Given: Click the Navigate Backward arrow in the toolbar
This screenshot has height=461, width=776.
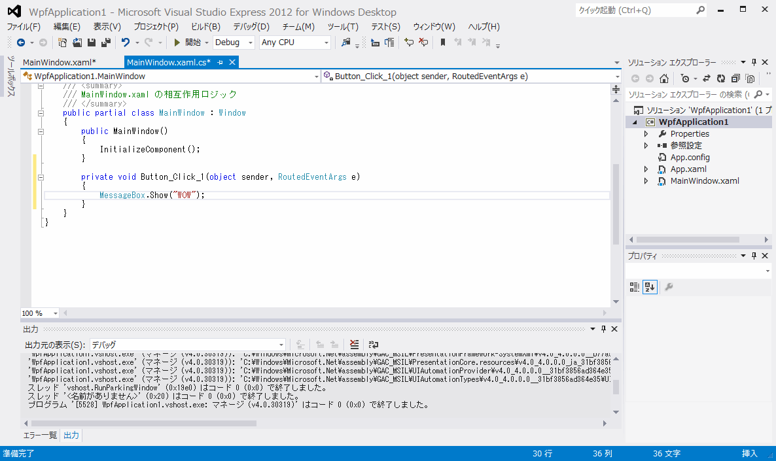Looking at the screenshot, I should coord(21,43).
